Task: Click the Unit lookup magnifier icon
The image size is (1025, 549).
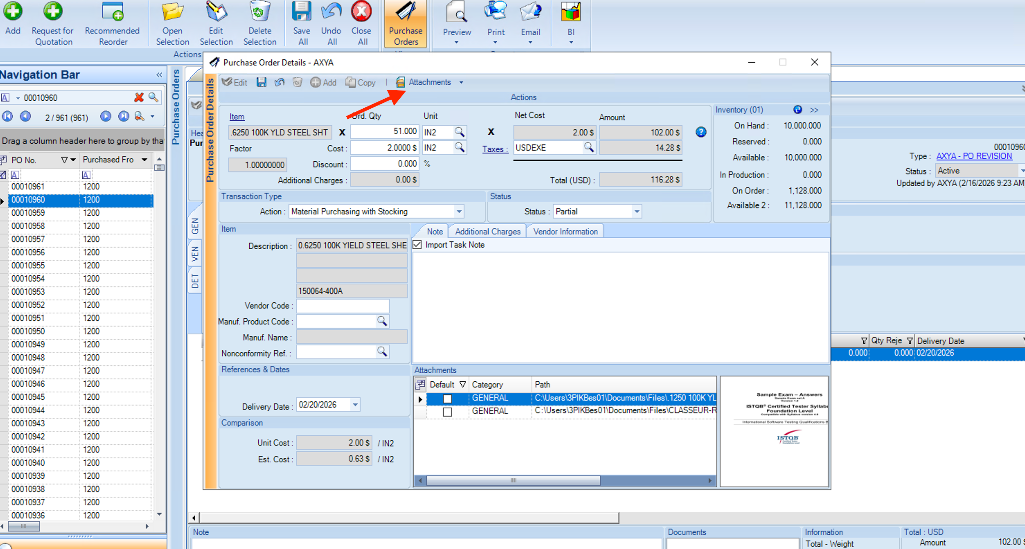Action: coord(459,132)
